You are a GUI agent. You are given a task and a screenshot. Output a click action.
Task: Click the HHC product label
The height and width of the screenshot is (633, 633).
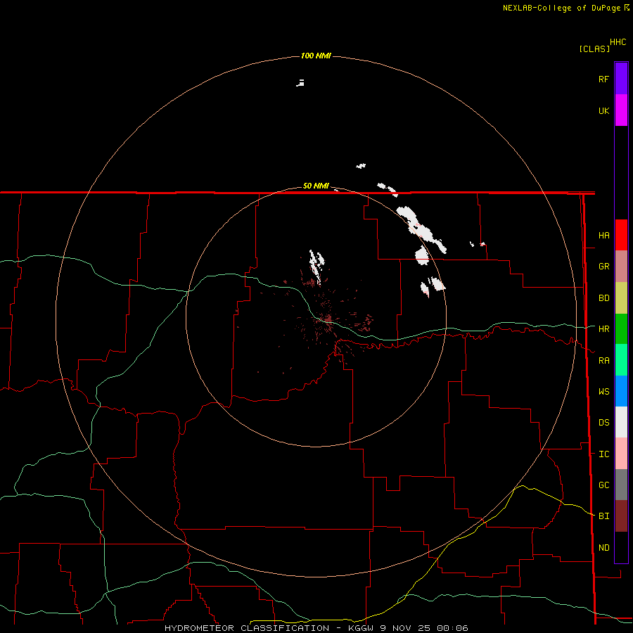618,42
